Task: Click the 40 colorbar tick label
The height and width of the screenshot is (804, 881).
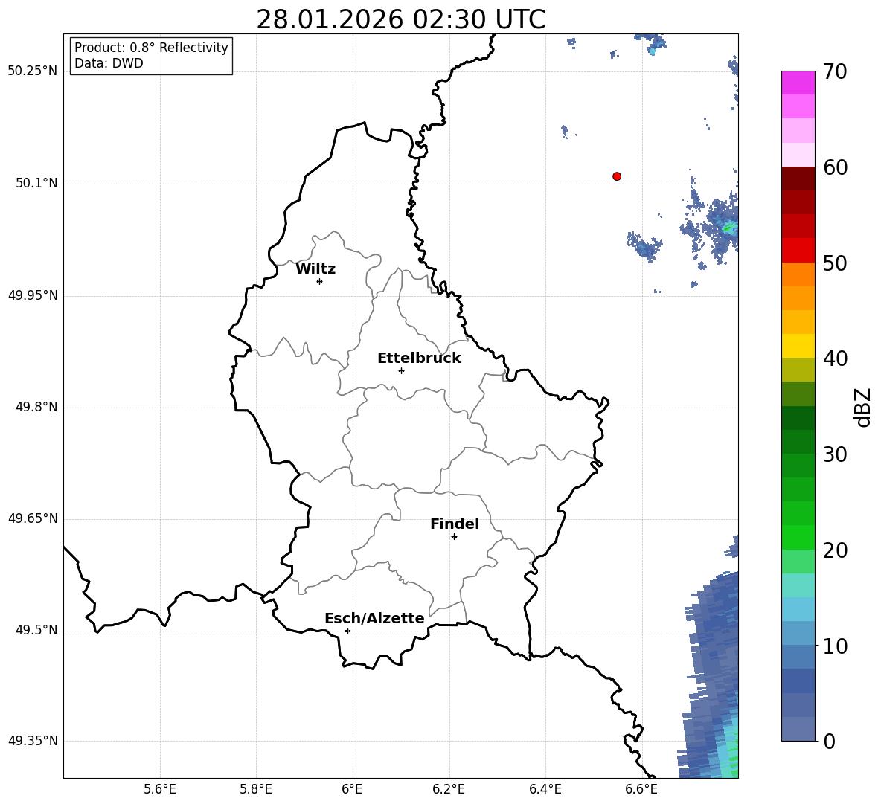Action: pos(835,358)
